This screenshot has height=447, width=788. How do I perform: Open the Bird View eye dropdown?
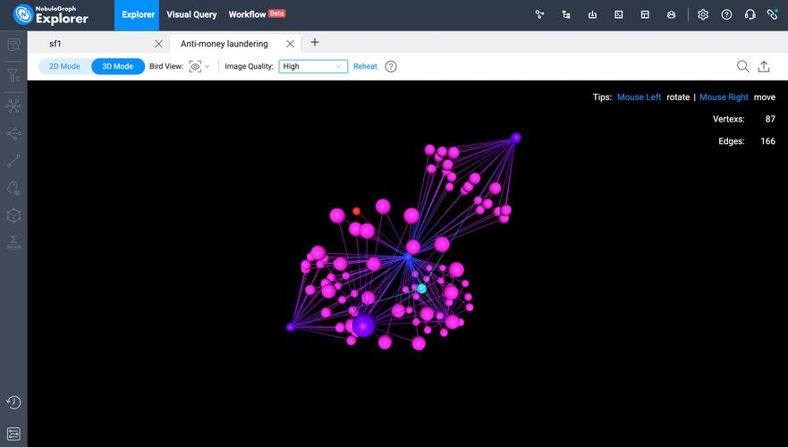pyautogui.click(x=199, y=66)
